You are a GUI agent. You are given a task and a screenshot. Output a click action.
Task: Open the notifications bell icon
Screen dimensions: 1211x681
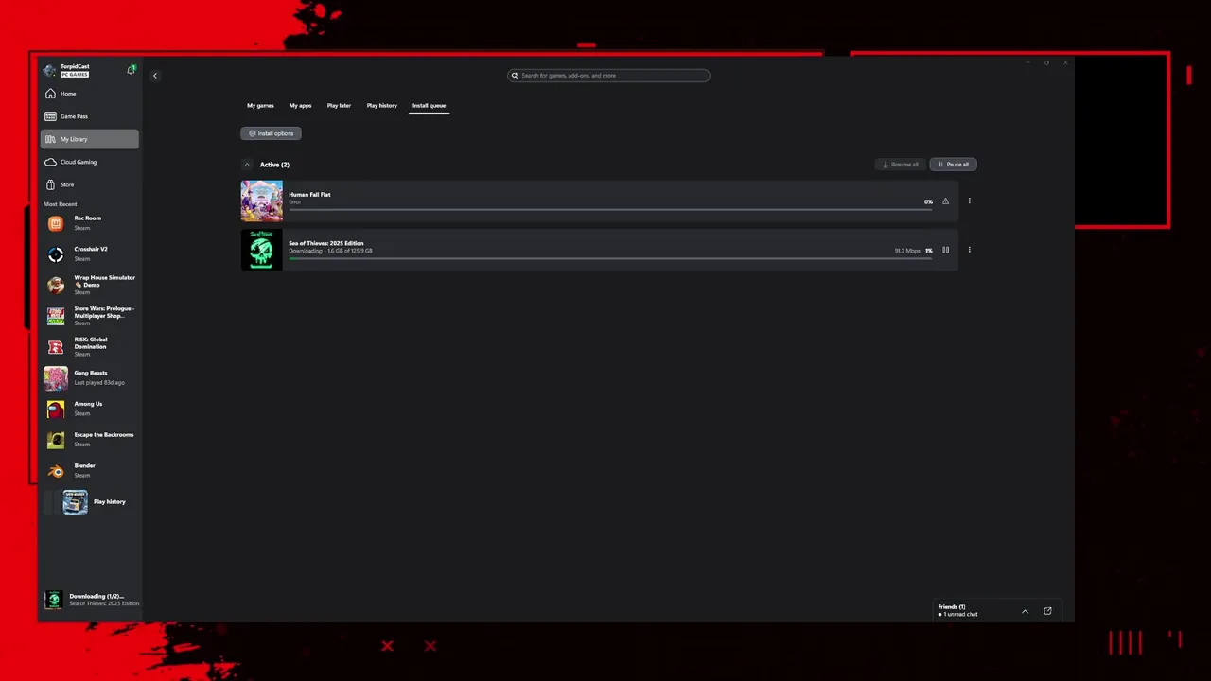pyautogui.click(x=131, y=70)
